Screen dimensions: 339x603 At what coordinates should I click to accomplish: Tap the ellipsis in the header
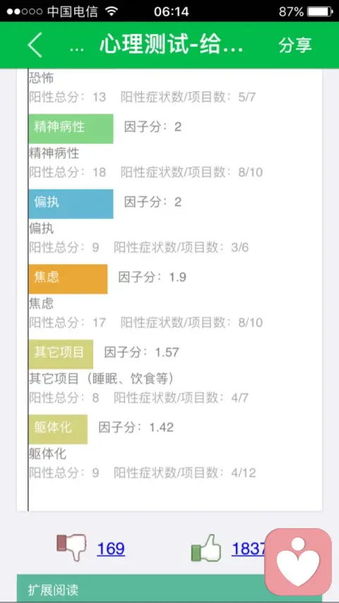(x=77, y=49)
